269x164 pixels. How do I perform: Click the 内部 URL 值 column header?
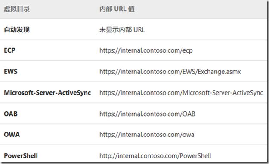(x=117, y=9)
